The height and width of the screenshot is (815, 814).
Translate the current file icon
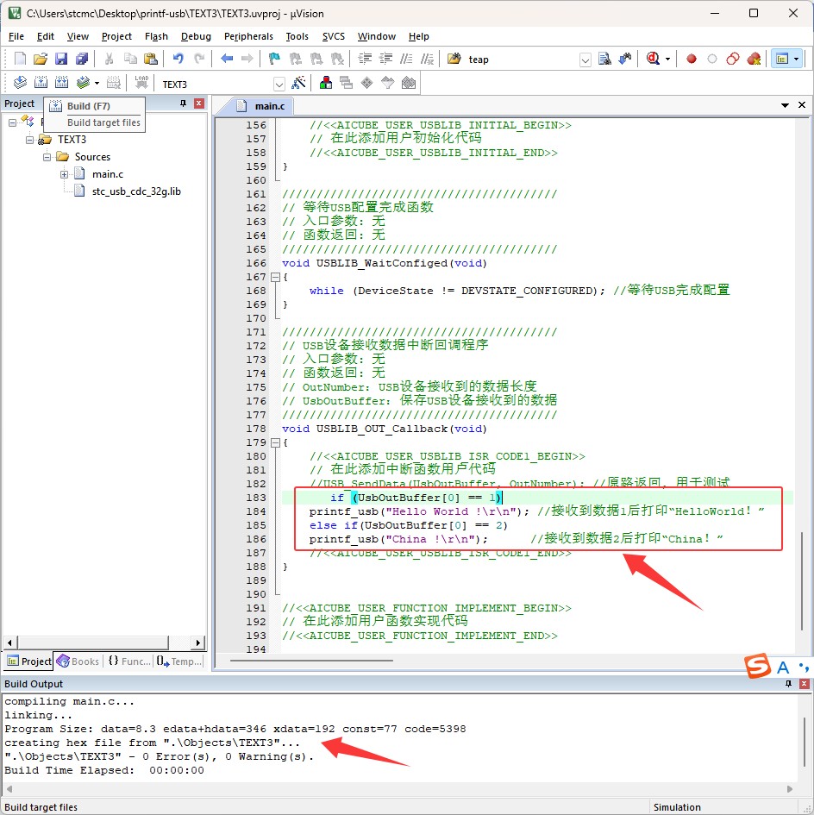[x=20, y=83]
